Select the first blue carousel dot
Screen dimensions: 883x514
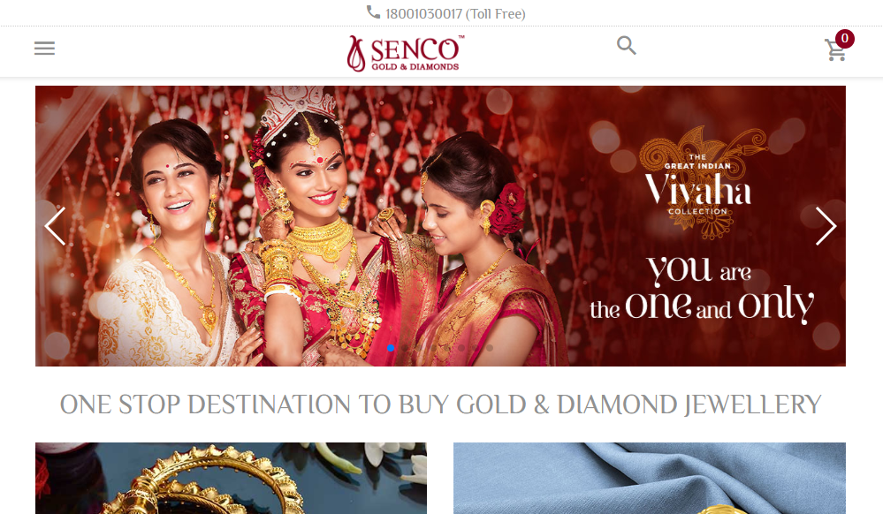391,348
